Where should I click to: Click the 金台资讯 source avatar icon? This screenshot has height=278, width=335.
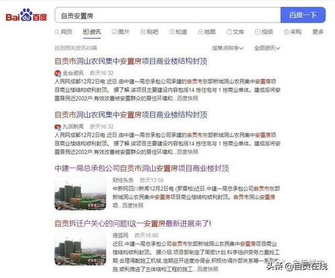(x=58, y=73)
